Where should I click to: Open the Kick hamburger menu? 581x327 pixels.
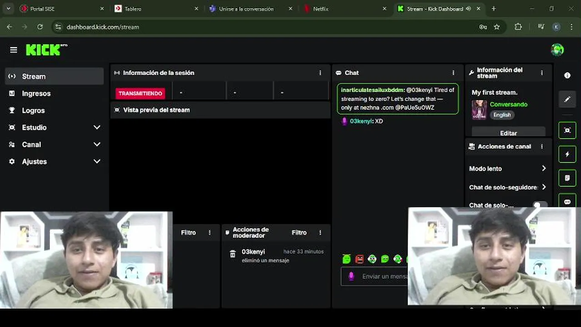tap(13, 50)
